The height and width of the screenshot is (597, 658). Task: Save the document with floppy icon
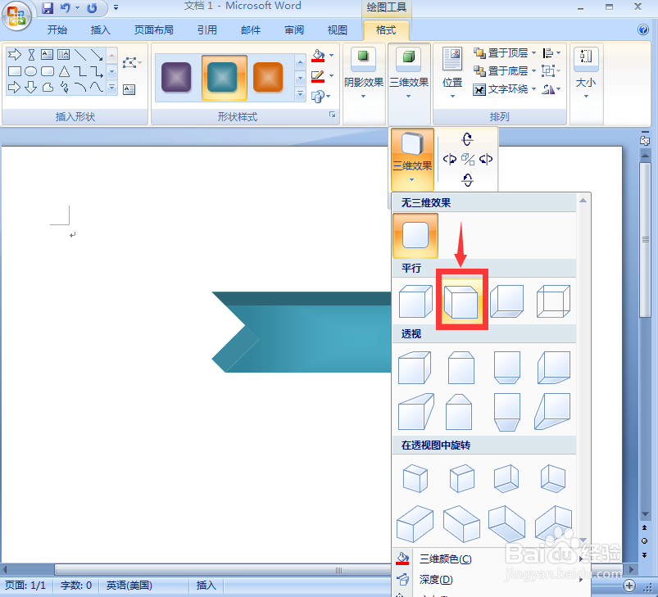point(48,8)
